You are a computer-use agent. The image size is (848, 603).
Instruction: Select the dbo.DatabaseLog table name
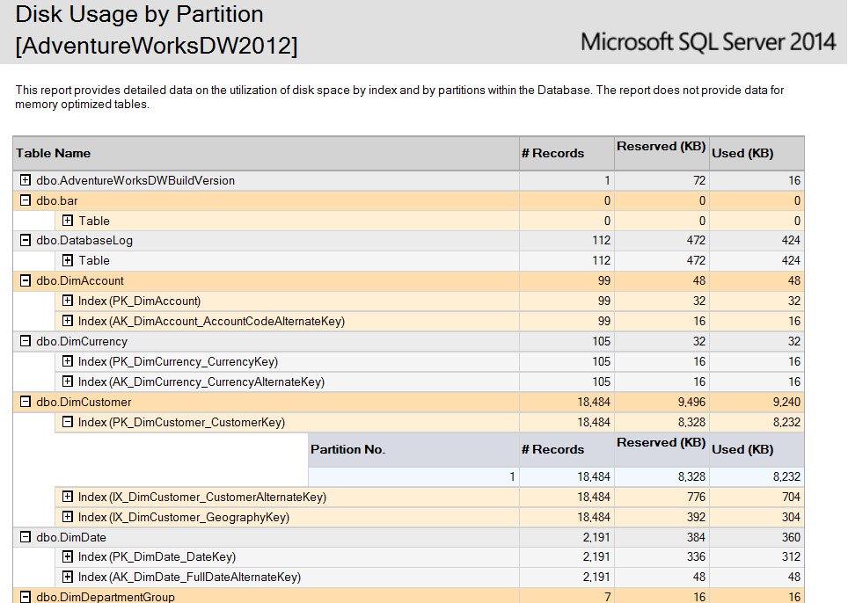[84, 241]
